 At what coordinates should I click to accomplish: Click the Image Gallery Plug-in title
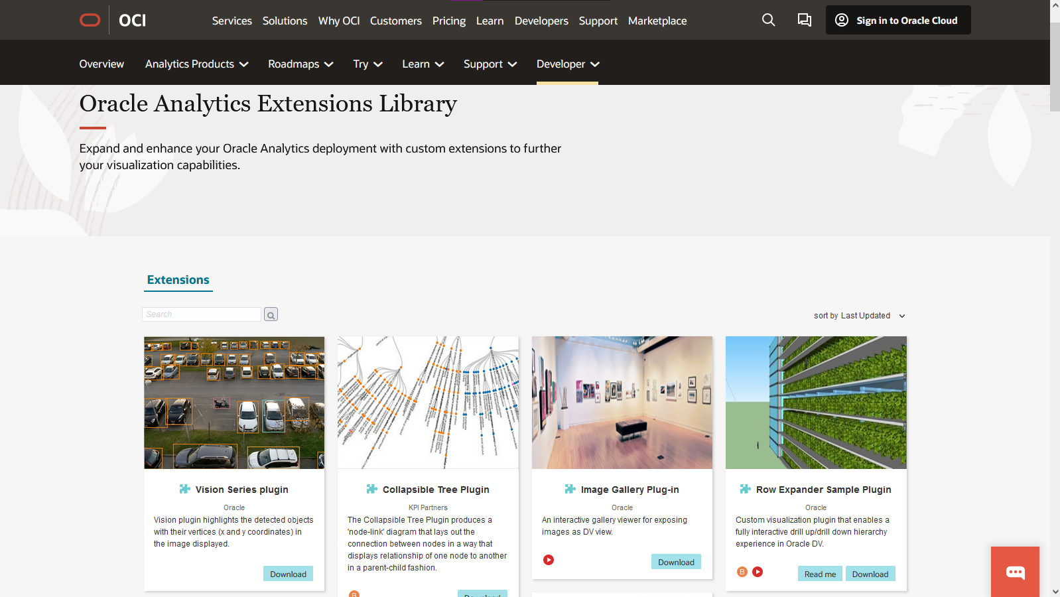click(x=630, y=490)
